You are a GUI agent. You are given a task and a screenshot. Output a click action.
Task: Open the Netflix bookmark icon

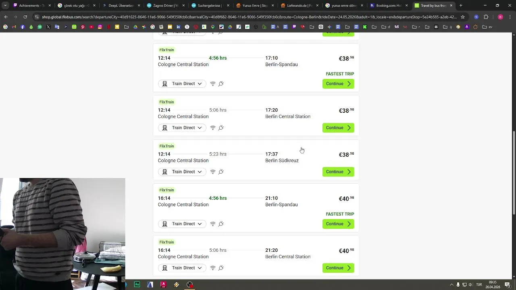coord(108,27)
